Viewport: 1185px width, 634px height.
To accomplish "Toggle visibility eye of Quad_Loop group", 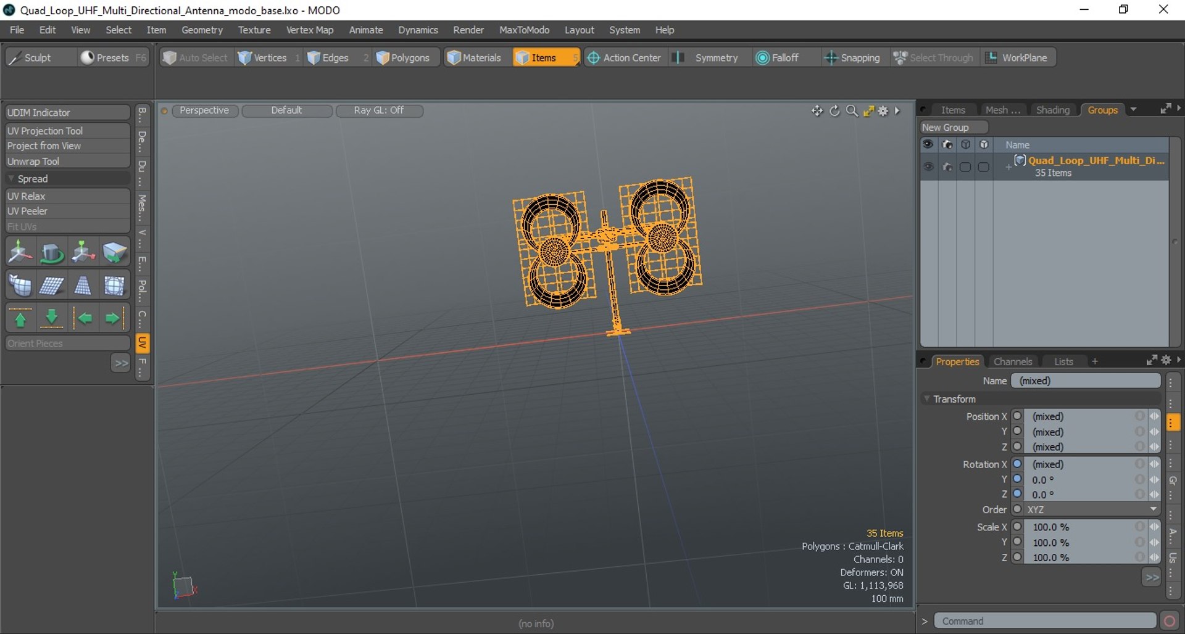I will click(928, 167).
